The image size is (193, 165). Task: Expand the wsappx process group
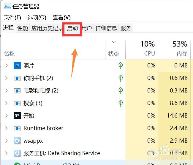click(7, 141)
